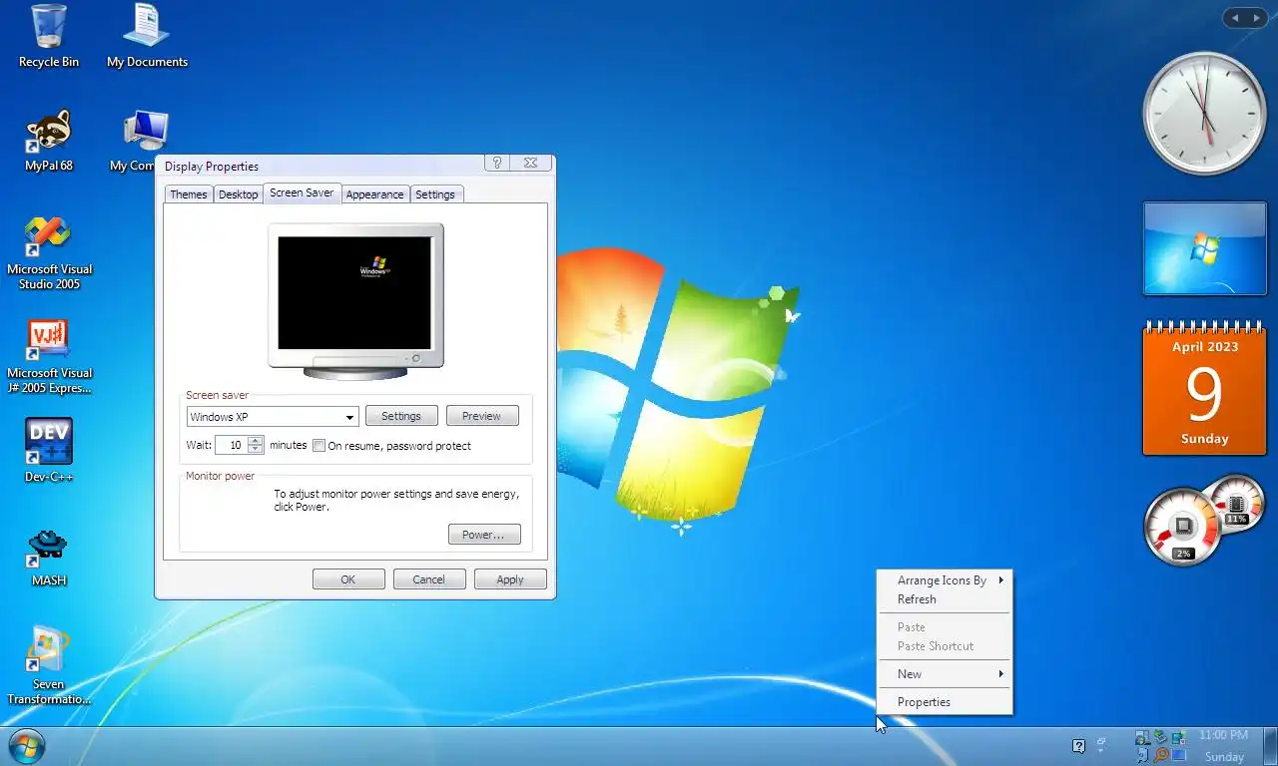This screenshot has width=1278, height=766.
Task: Select the Dev-C++ desktop shortcut
Action: 49,450
